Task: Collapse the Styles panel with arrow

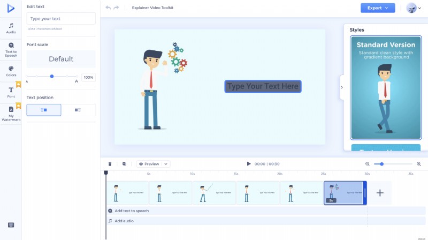Action: (x=342, y=87)
